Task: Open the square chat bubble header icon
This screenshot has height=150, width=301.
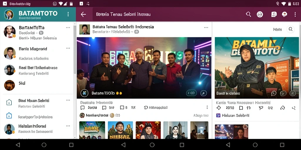Action: (274, 14)
